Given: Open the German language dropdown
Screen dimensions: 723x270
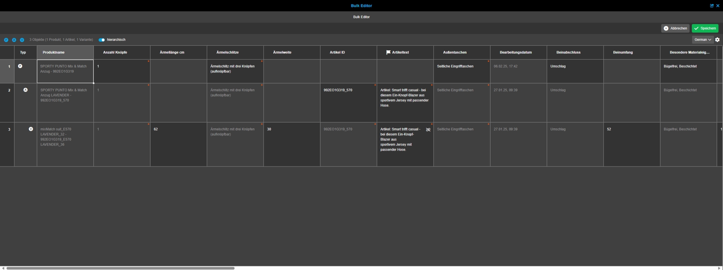Looking at the screenshot, I should click(x=703, y=40).
